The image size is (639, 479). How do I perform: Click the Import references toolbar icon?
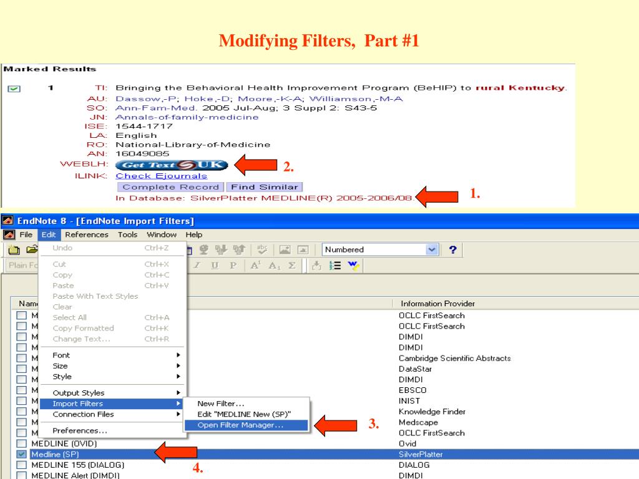[x=222, y=249]
